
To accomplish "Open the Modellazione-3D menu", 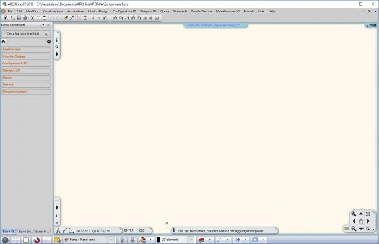I will pyautogui.click(x=228, y=11).
